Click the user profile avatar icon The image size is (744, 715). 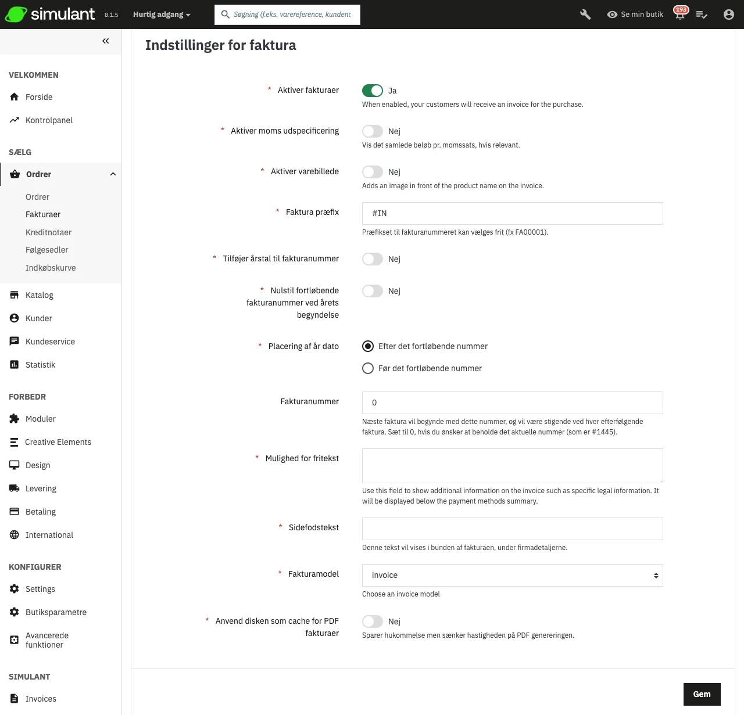(728, 15)
